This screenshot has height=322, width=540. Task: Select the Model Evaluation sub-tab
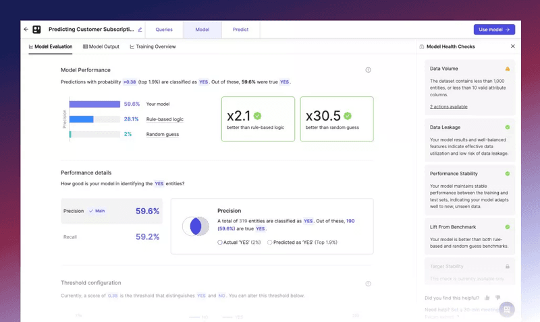pyautogui.click(x=51, y=46)
